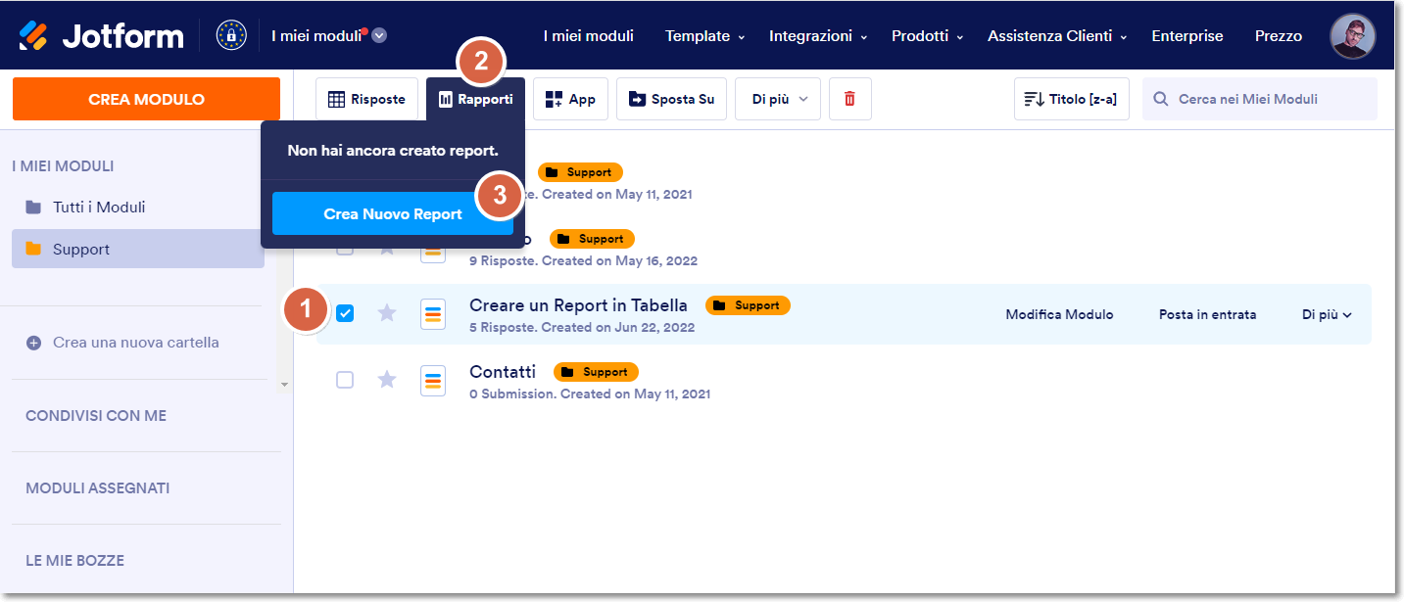Viewport: 1404px width, 602px height.
Task: Click the sidebar scrollbar arrow
Action: (x=285, y=385)
